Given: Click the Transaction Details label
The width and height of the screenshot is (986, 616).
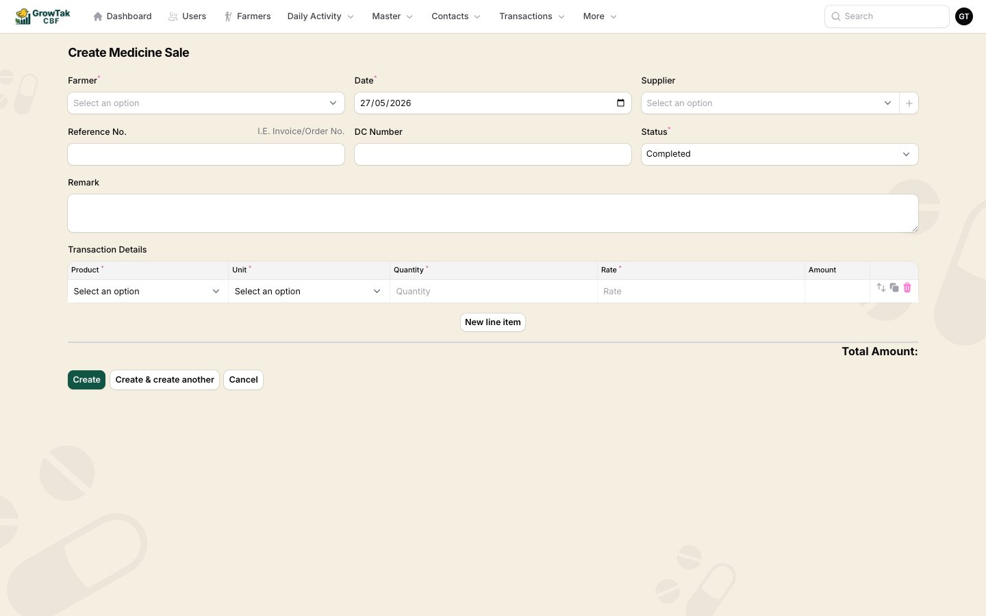Looking at the screenshot, I should [108, 250].
